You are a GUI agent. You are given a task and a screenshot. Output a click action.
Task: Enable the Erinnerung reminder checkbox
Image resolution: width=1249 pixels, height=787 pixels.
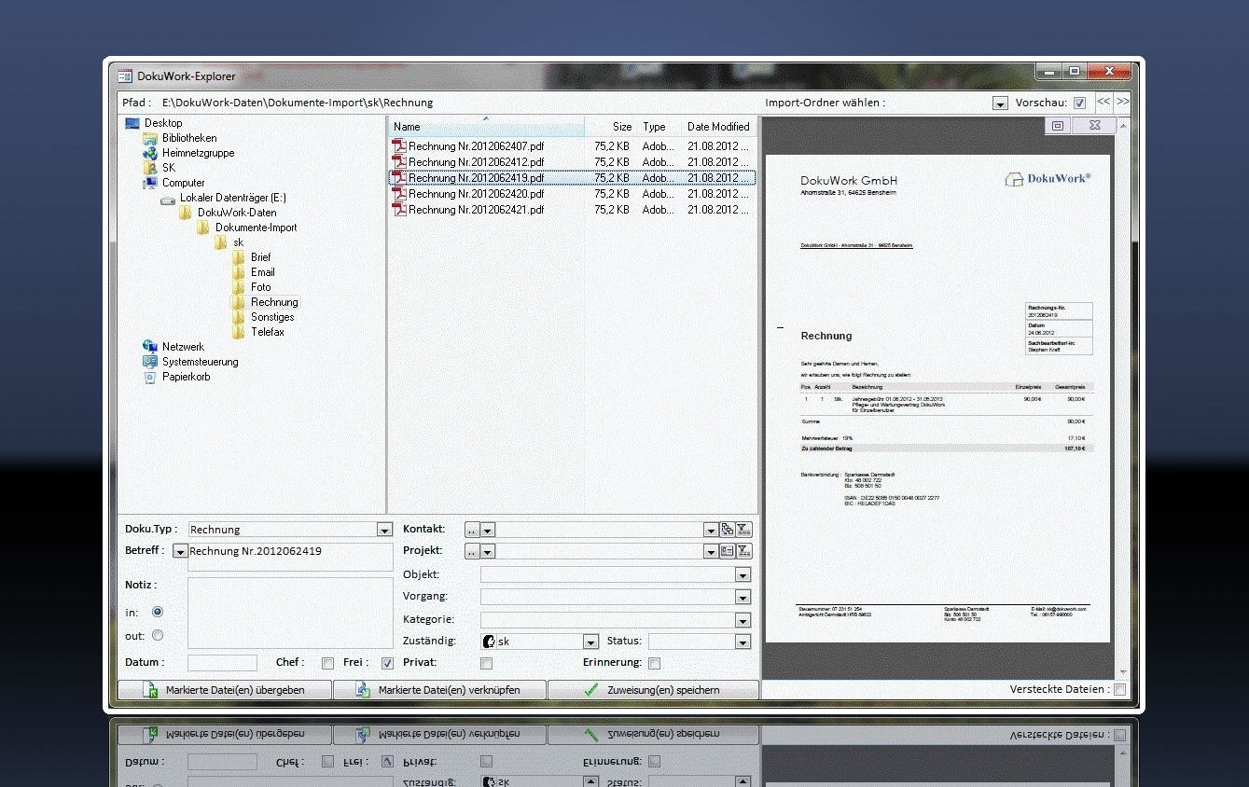[654, 664]
